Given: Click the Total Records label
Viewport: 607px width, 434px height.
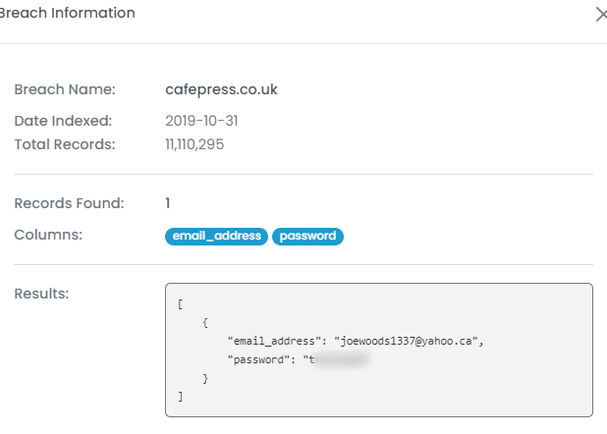Looking at the screenshot, I should point(65,144).
